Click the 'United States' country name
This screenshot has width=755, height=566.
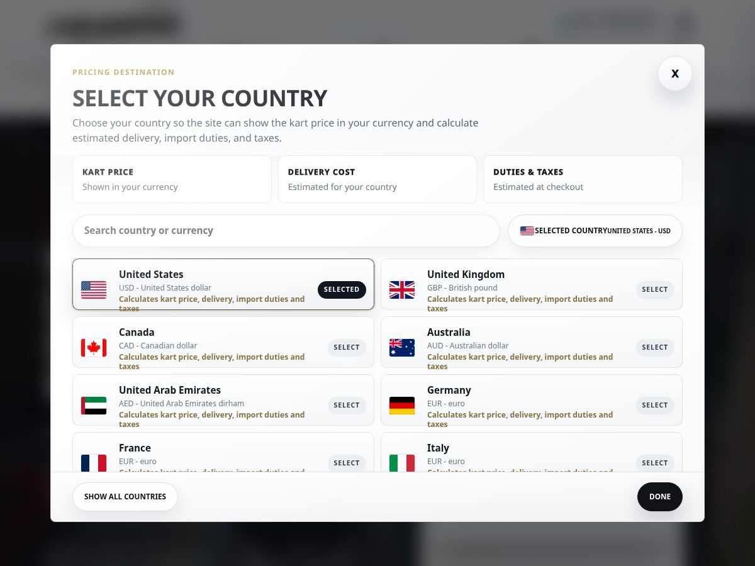151,274
